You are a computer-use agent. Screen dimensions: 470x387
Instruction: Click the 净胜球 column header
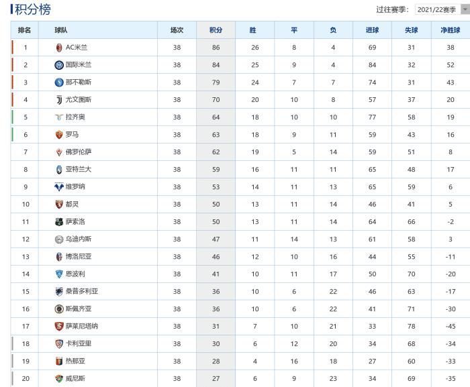point(450,30)
